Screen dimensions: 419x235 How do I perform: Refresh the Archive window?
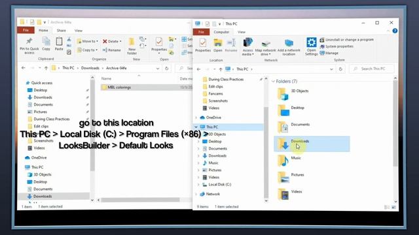(166, 69)
